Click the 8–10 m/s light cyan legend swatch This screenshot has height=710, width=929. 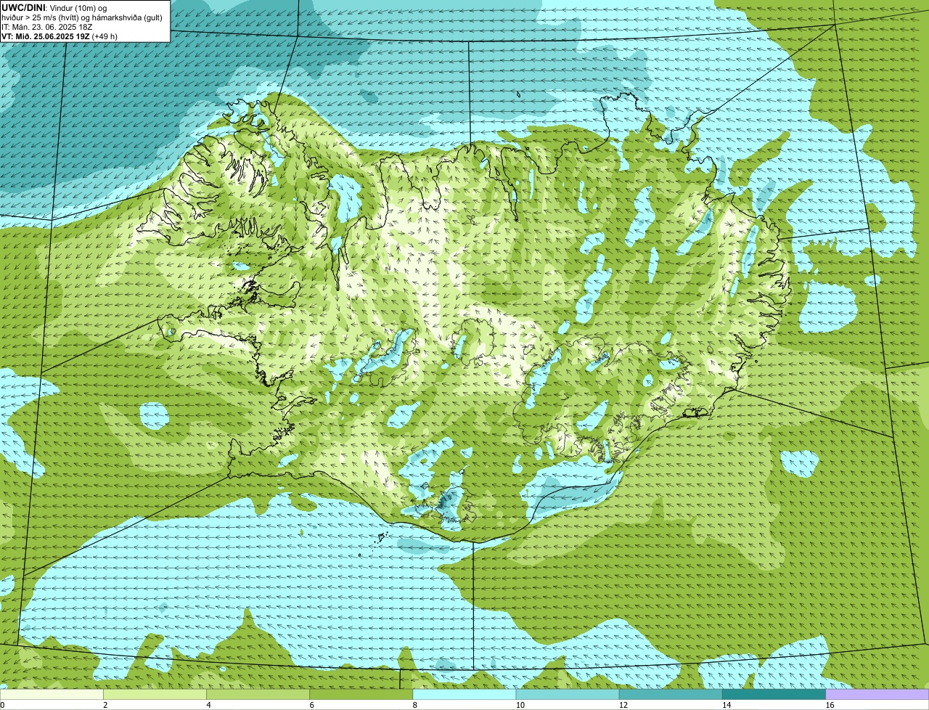coord(464,694)
